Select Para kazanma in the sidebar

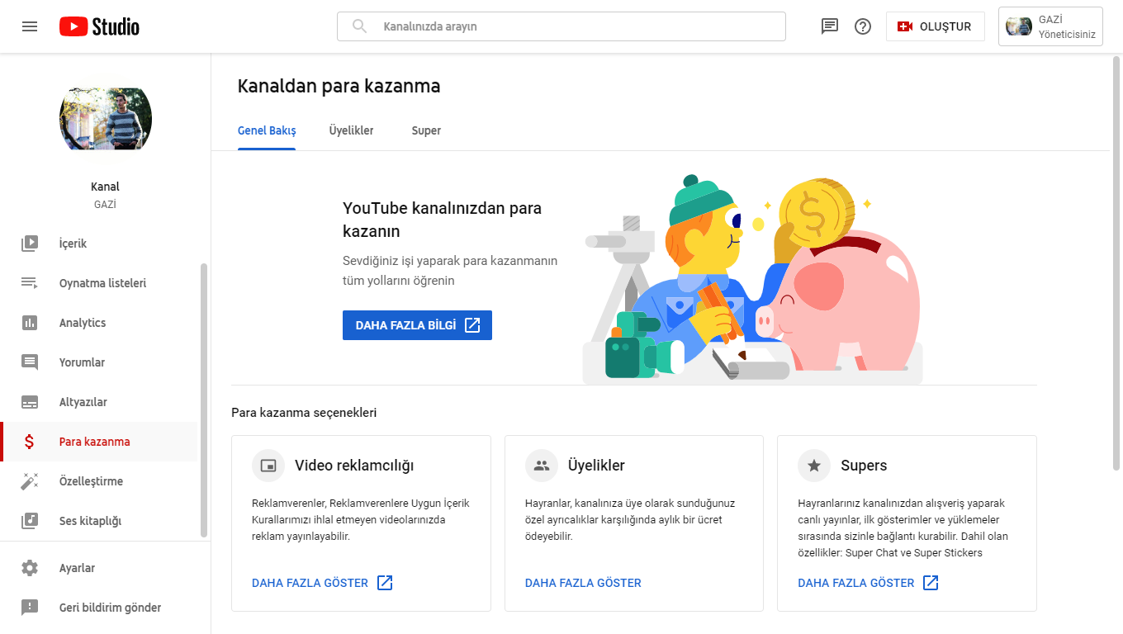[x=99, y=442]
